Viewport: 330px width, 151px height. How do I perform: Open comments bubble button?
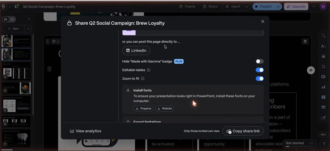click(311, 70)
